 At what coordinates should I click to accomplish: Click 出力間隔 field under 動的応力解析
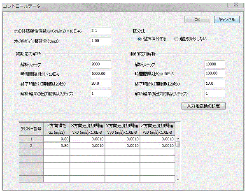(x=215, y=93)
